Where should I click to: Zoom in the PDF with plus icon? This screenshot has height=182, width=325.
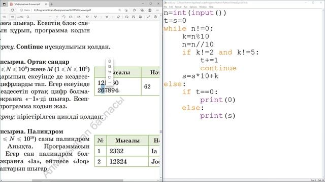click(x=57, y=17)
